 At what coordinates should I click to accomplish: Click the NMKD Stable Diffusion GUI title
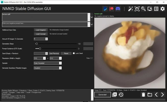click(x=27, y=9)
